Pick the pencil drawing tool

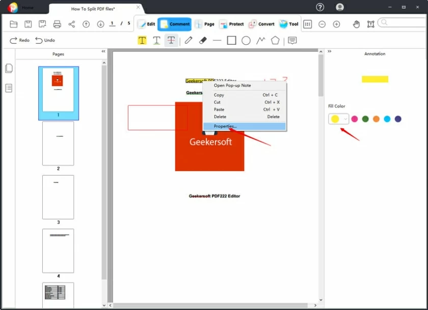point(189,40)
